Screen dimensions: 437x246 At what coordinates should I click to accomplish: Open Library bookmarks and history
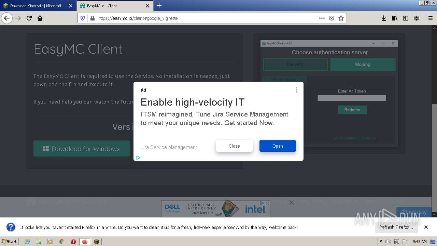pos(395,18)
